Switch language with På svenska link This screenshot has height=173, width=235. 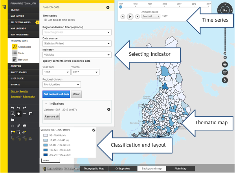(x=29, y=97)
